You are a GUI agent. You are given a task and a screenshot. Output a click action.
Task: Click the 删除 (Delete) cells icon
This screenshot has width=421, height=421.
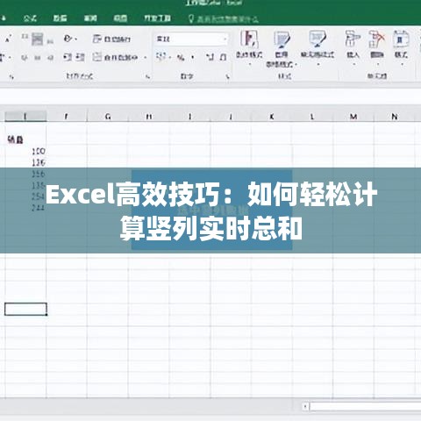pyautogui.click(x=376, y=39)
